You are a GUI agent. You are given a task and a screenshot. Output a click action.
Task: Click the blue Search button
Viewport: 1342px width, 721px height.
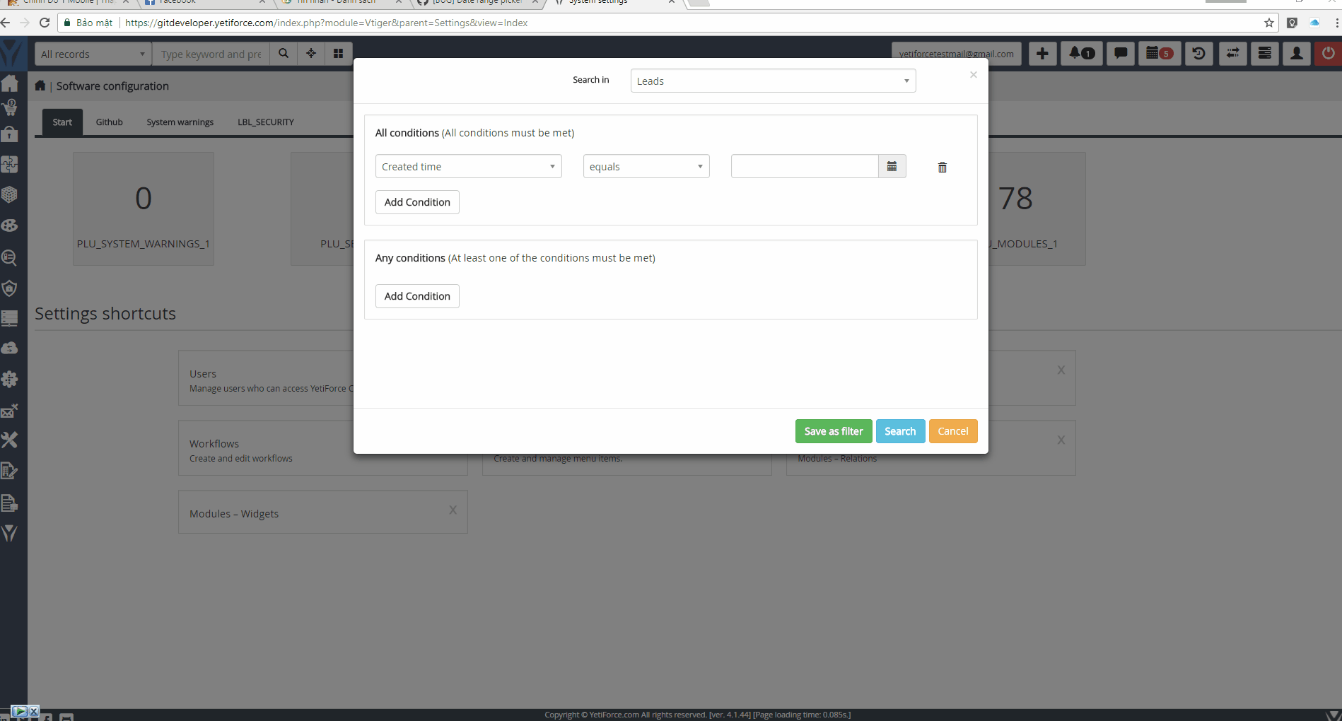click(900, 431)
